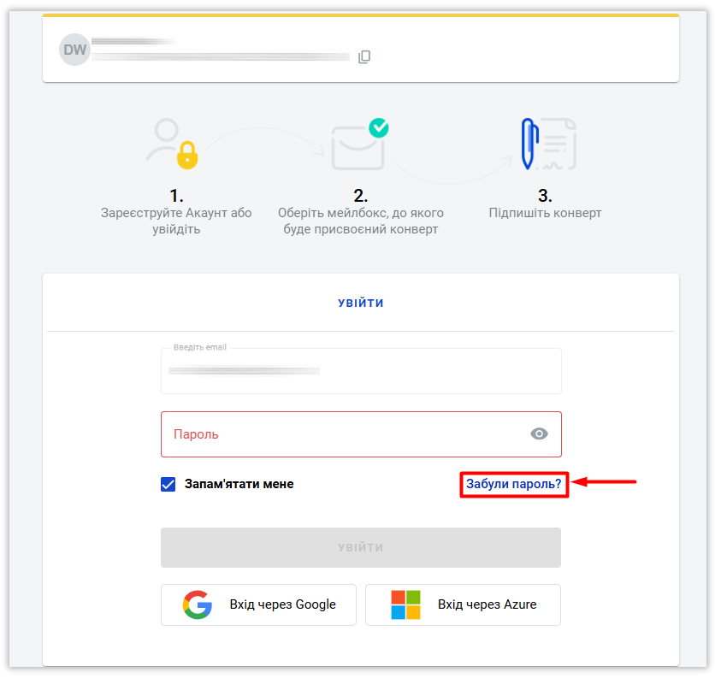Click text "Оберіть мейлбокс, до якого буде присвоєний конверт"
Screen dimensions: 715x678
pyautogui.click(x=361, y=221)
